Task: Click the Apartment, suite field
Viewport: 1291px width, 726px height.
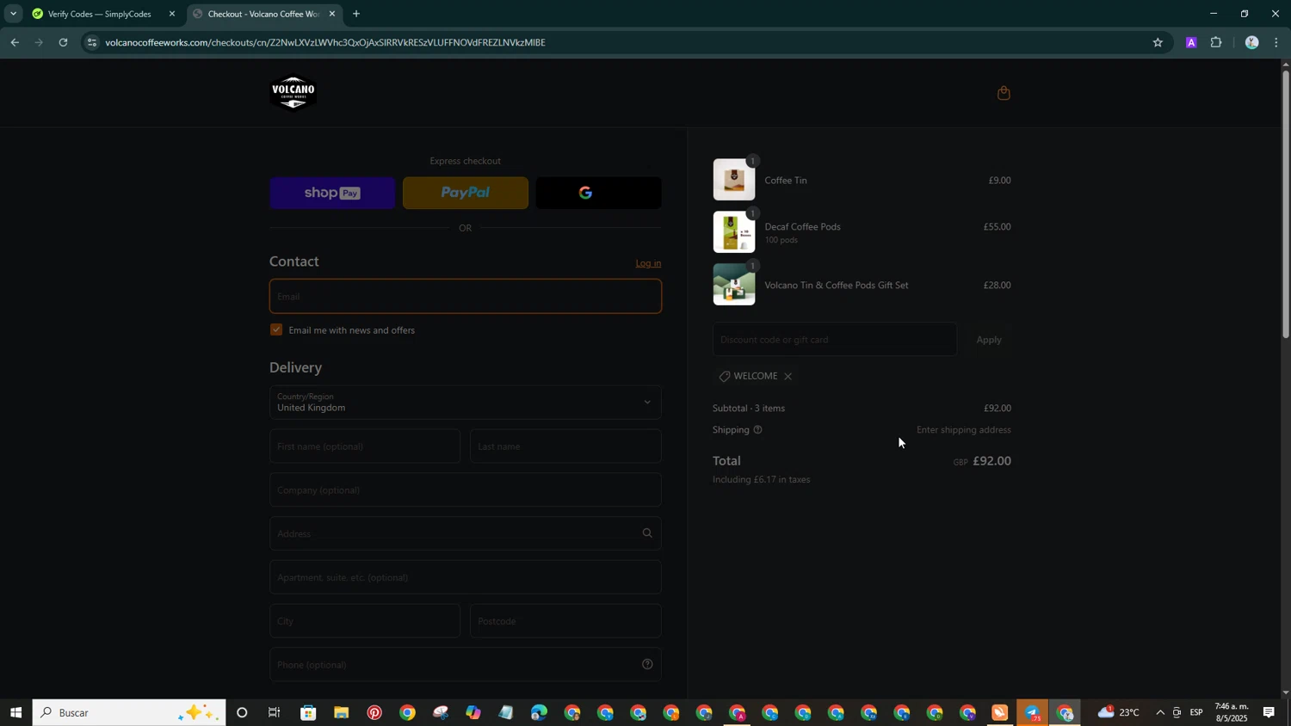Action: tap(466, 577)
